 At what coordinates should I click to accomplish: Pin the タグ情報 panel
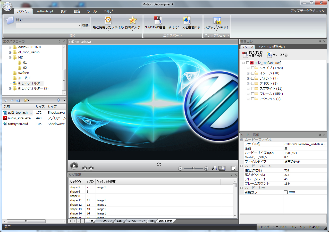(x=231, y=175)
